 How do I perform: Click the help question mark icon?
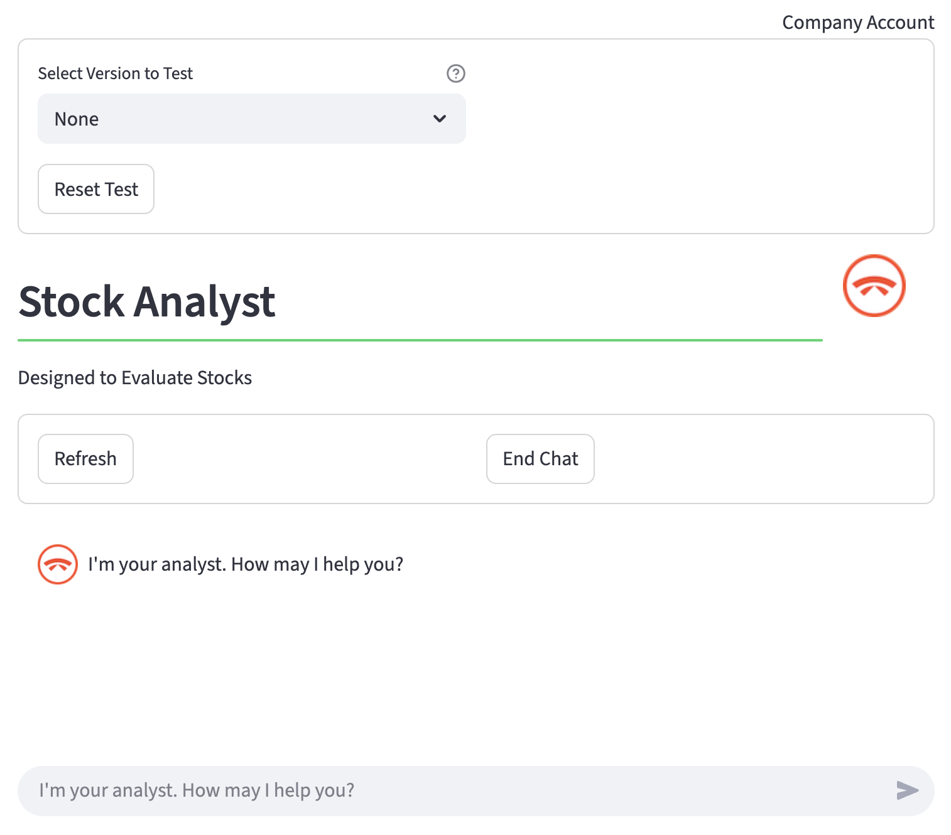455,73
